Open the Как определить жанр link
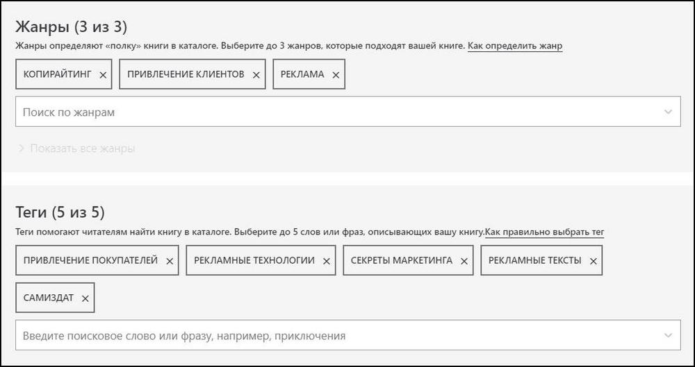The image size is (695, 367). pos(514,46)
